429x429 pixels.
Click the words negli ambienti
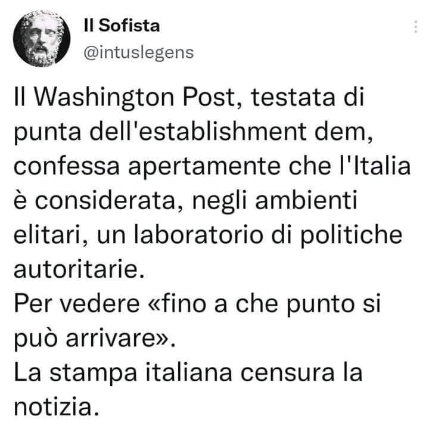(275, 201)
